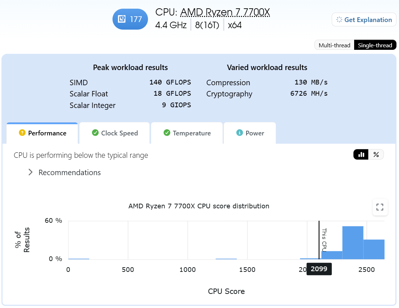Viewport: 399px width, 308px height.
Task: Click the Recommendations label text
Action: pos(69,172)
